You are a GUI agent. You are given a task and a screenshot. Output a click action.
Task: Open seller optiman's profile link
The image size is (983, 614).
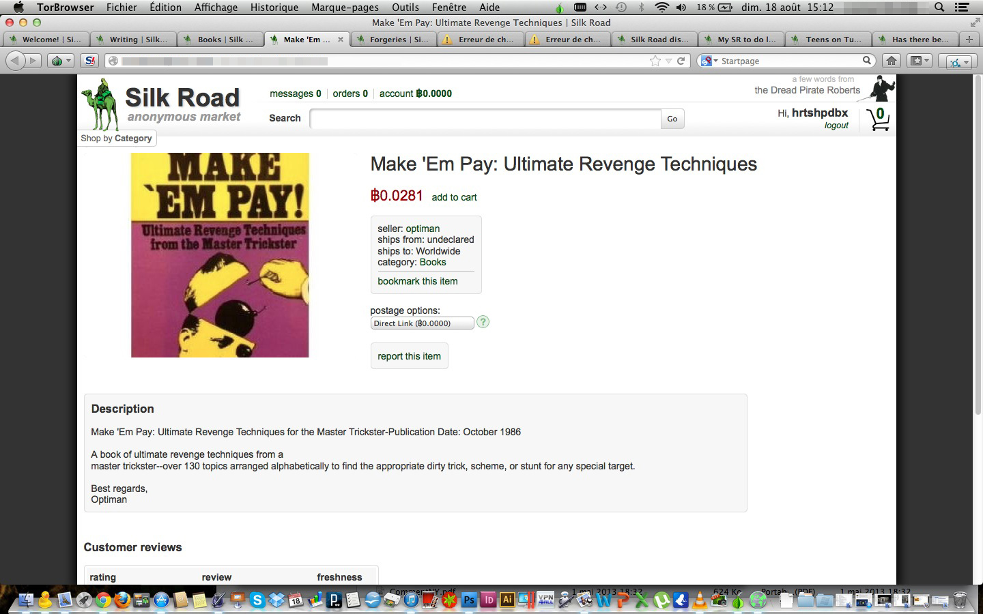423,229
